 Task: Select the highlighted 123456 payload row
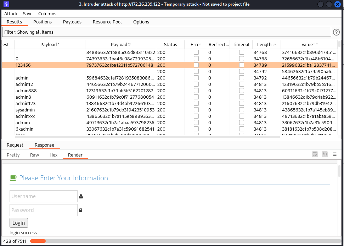[x=169, y=65]
